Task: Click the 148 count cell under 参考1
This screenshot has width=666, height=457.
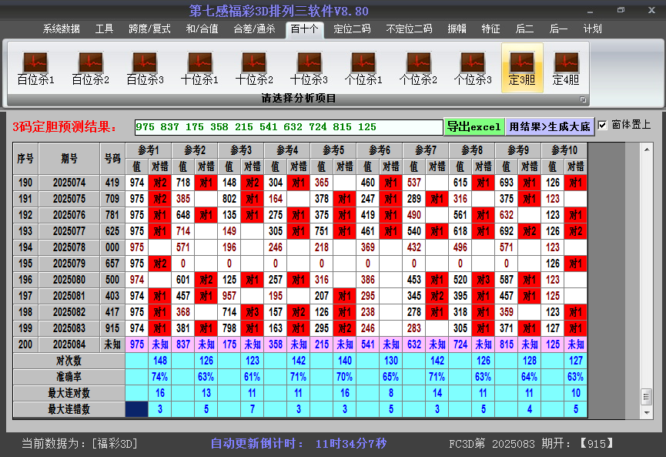Action: coord(159,361)
